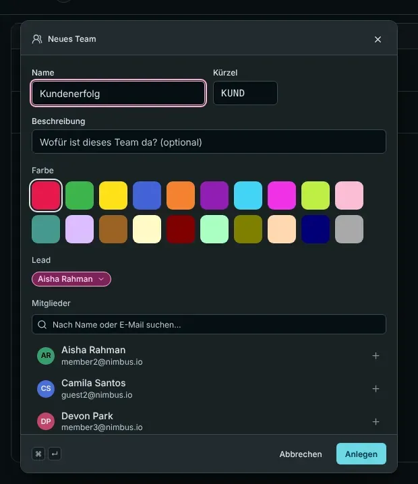Choose the cream color swatch

[147, 229]
